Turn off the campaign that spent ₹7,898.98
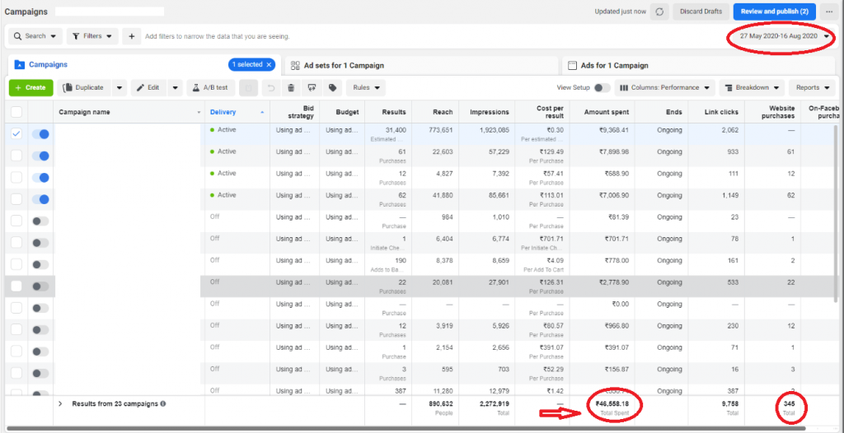The width and height of the screenshot is (844, 433). (x=40, y=156)
